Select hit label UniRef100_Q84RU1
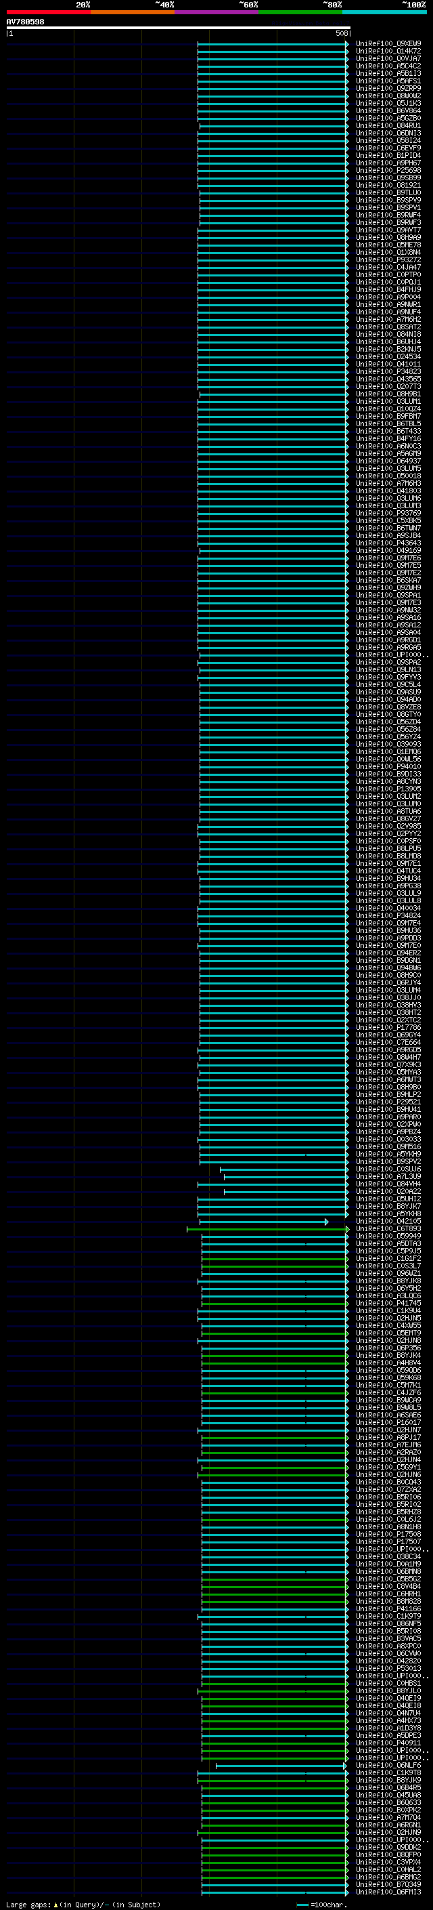The width and height of the screenshot is (433, 1910). pyautogui.click(x=388, y=125)
